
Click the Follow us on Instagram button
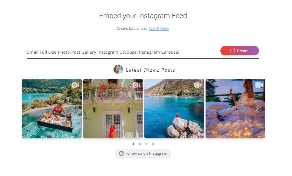[143, 153]
